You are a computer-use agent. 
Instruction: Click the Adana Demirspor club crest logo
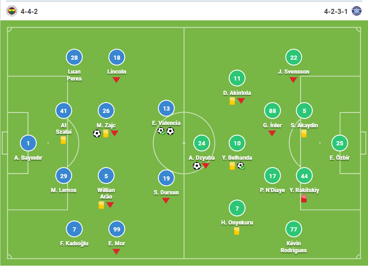coord(356,11)
